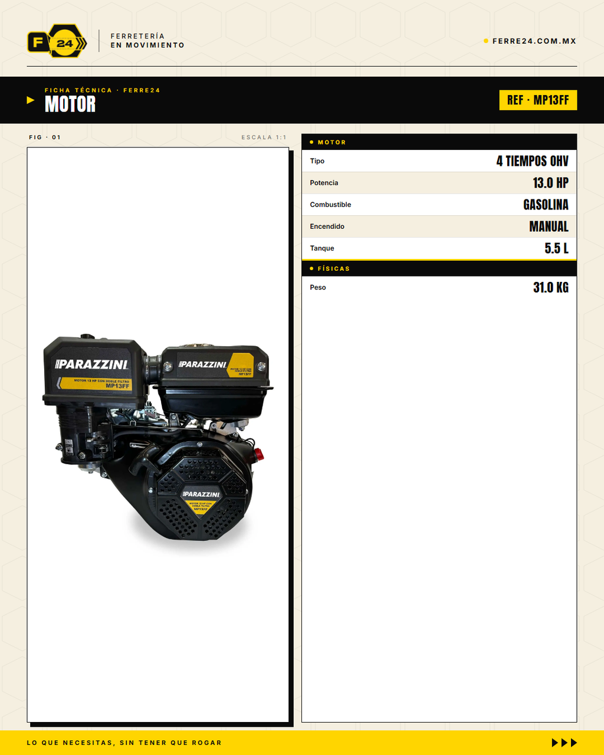Click the ESCALA 1:1 caption
This screenshot has height=755, width=604.
click(264, 137)
